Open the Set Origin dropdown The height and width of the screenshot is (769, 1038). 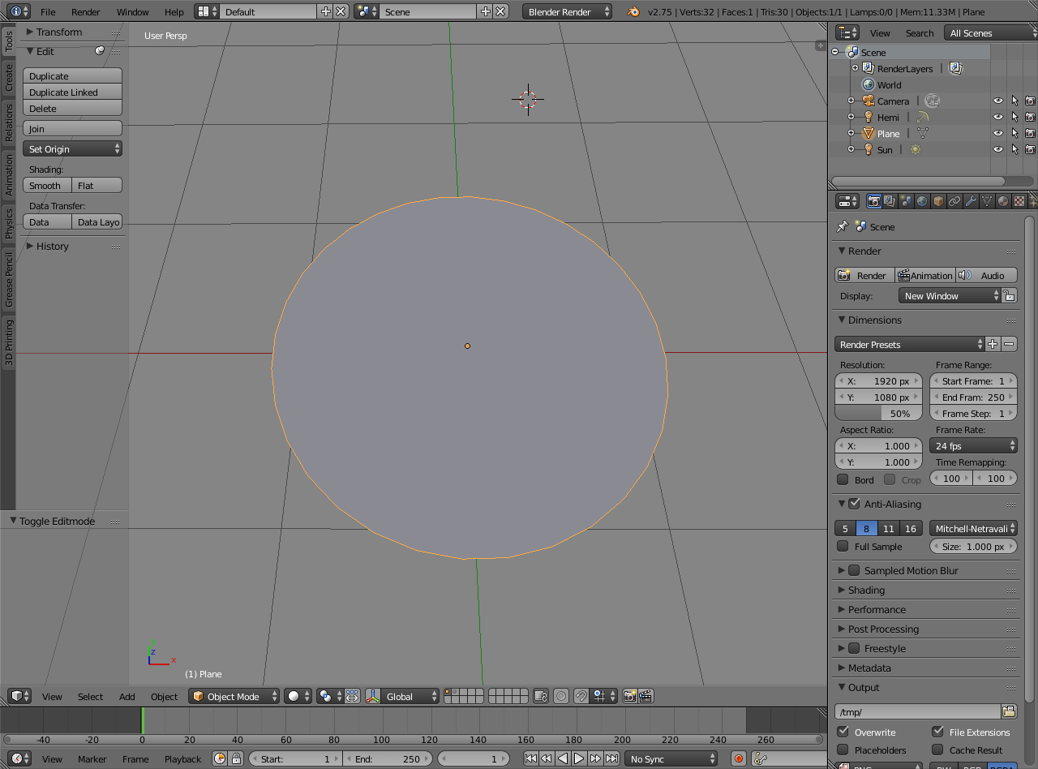73,148
